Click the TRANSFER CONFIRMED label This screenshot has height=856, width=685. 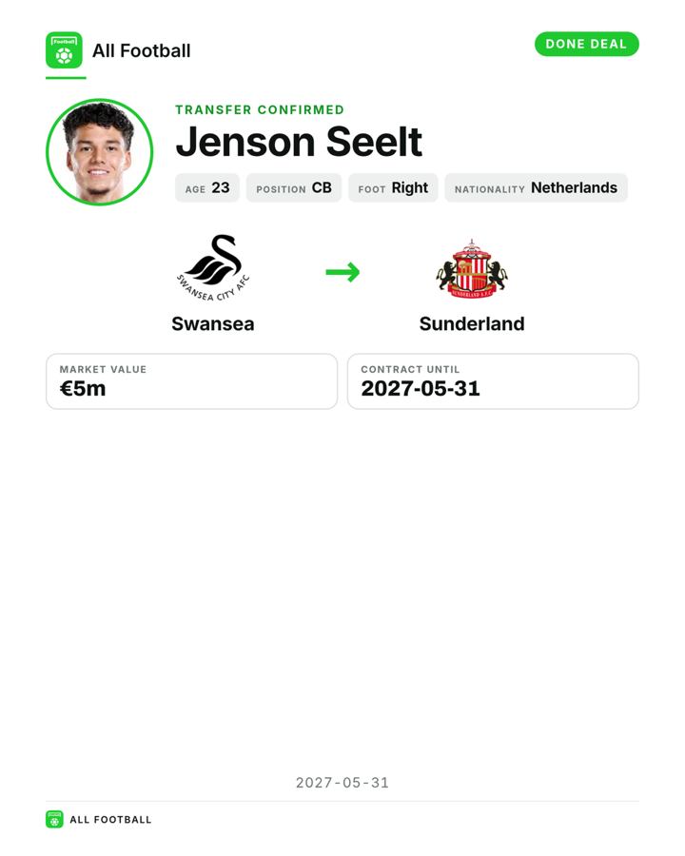(260, 109)
